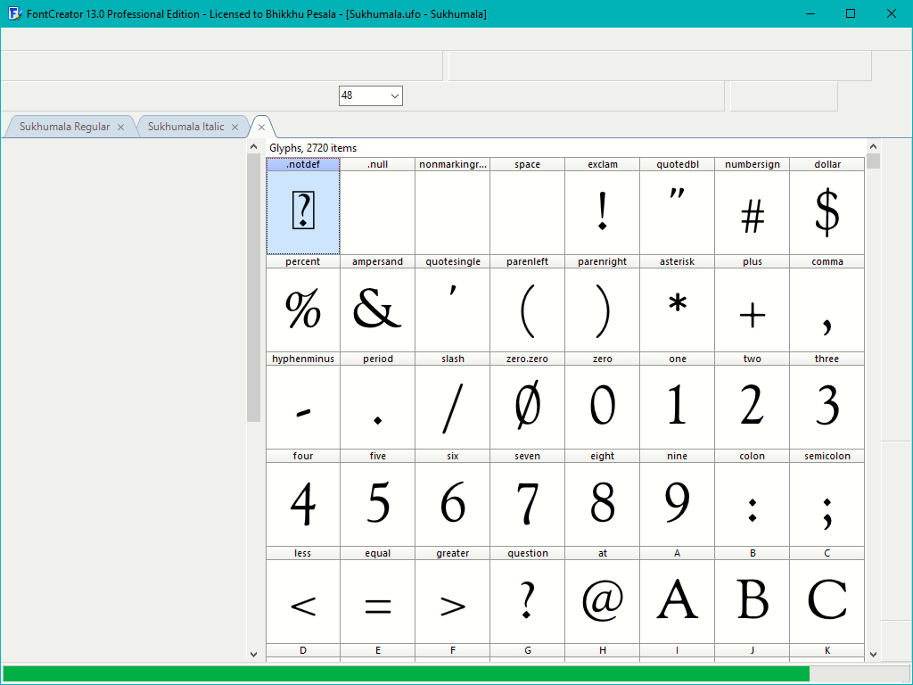
Task: Select the greater glyph
Action: click(452, 595)
